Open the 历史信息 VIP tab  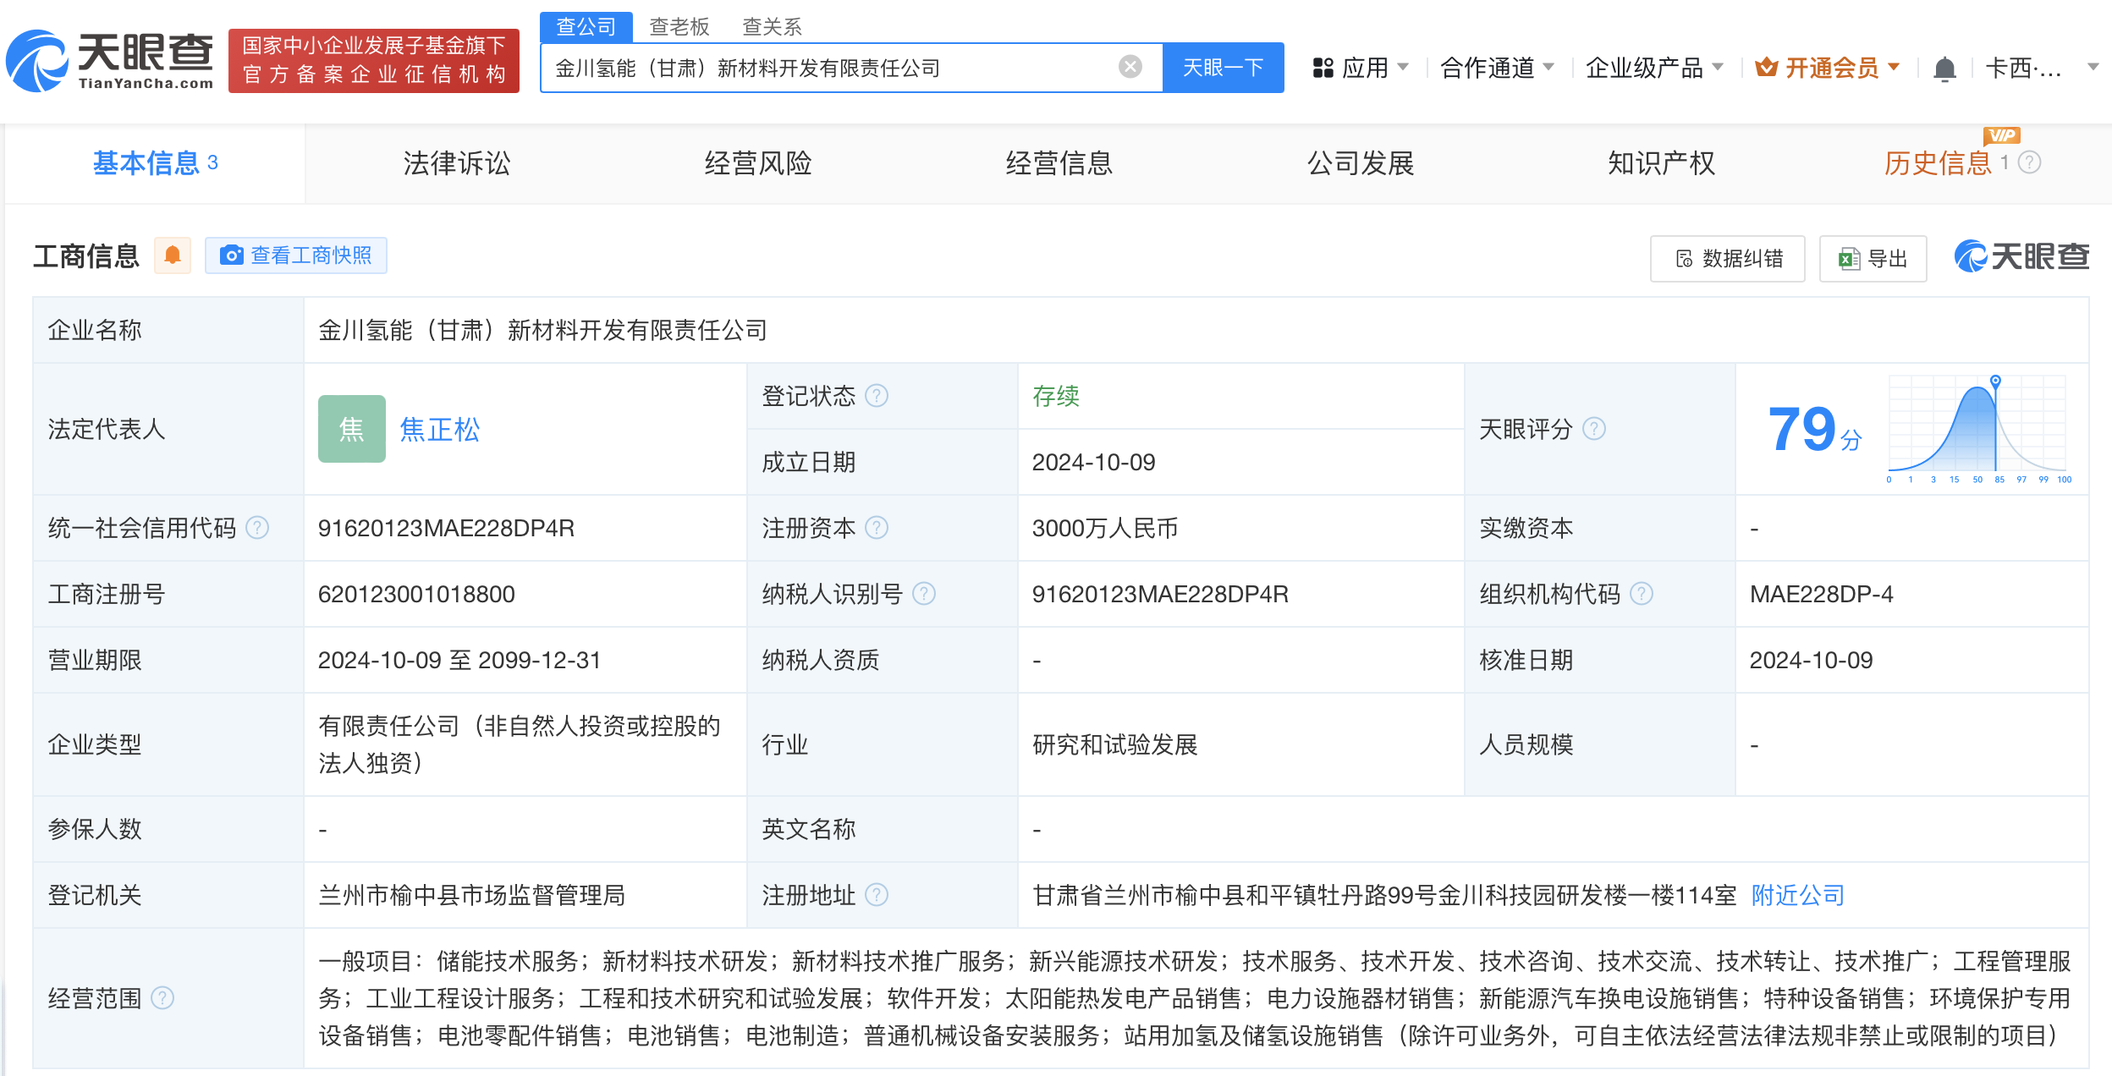pyautogui.click(x=1938, y=163)
